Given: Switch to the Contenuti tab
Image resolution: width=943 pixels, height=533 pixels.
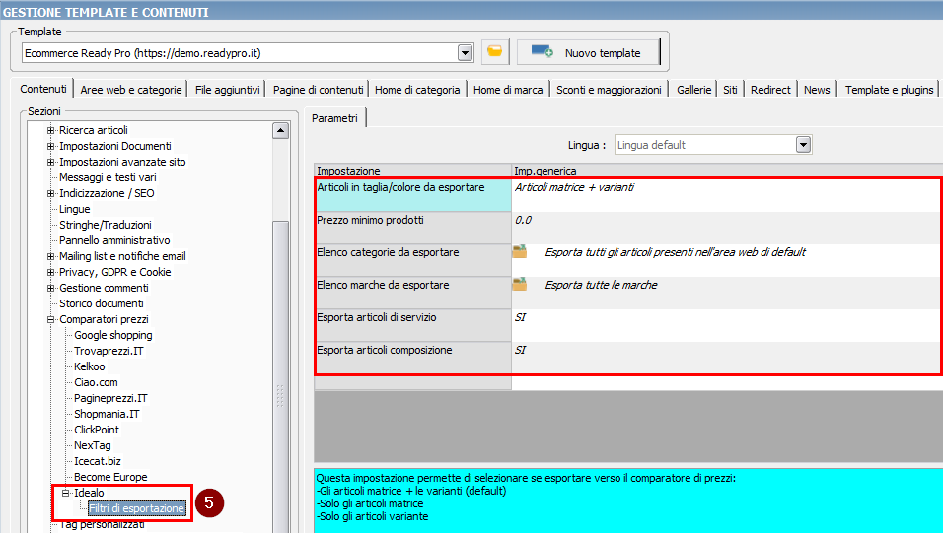Looking at the screenshot, I should (42, 89).
